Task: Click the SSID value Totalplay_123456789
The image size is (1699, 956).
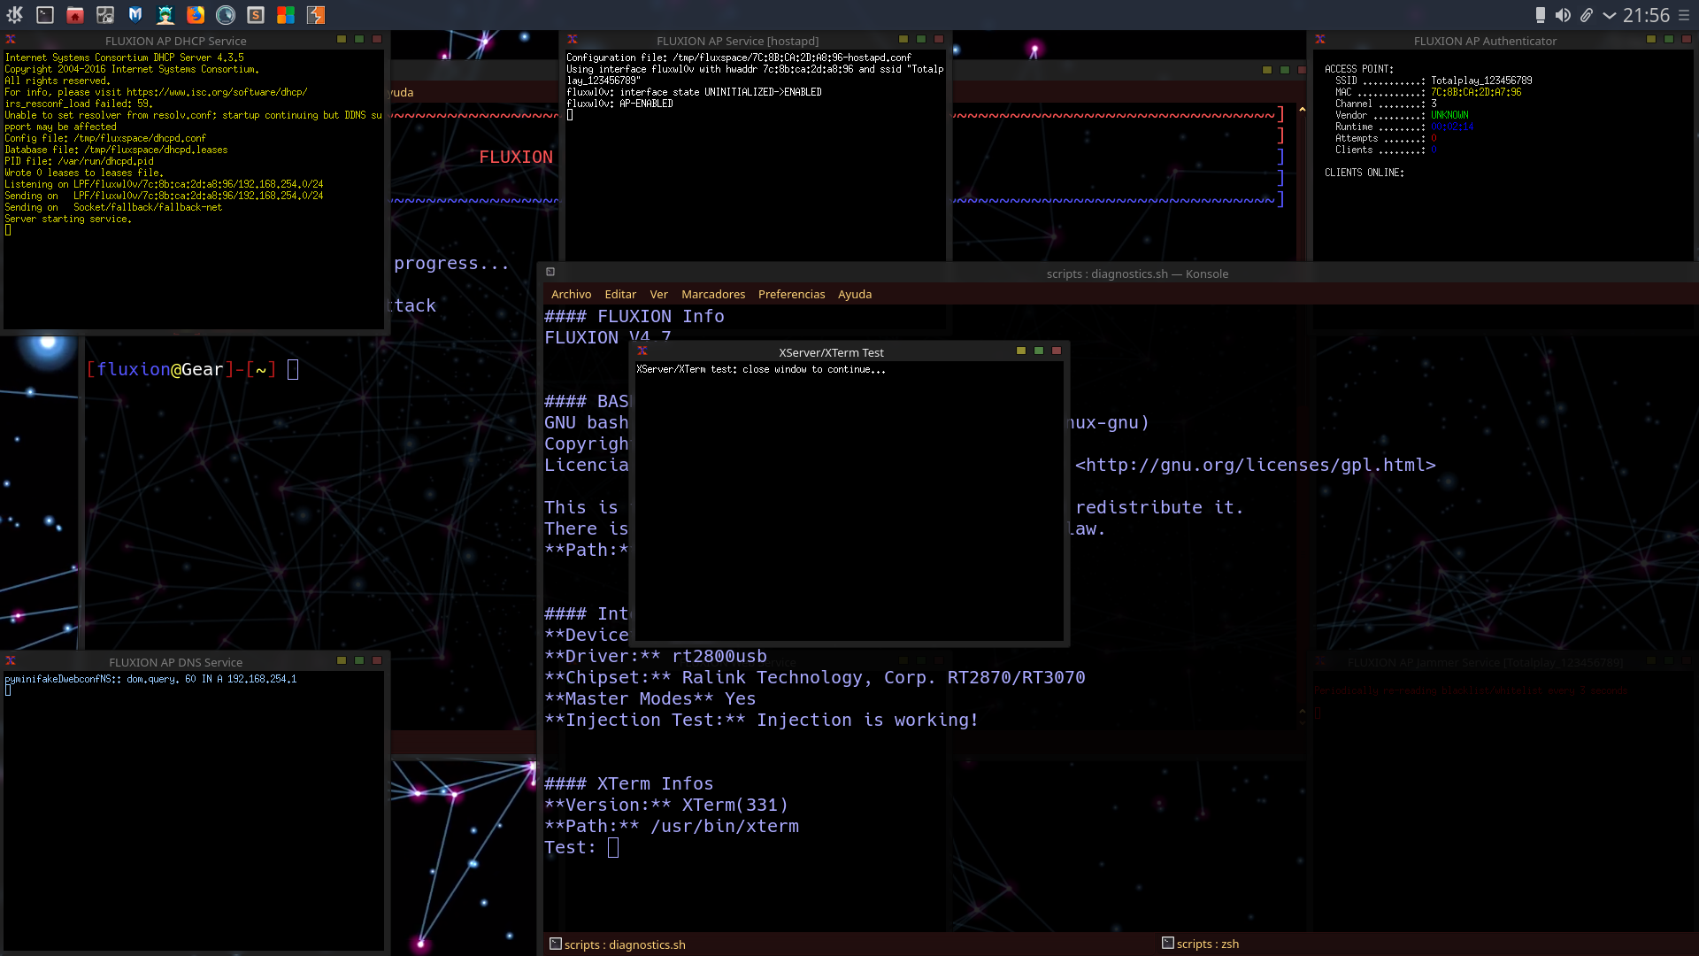Action: (x=1481, y=81)
